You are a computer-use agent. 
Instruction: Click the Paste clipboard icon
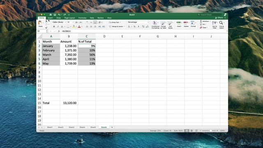pyautogui.click(x=40, y=23)
